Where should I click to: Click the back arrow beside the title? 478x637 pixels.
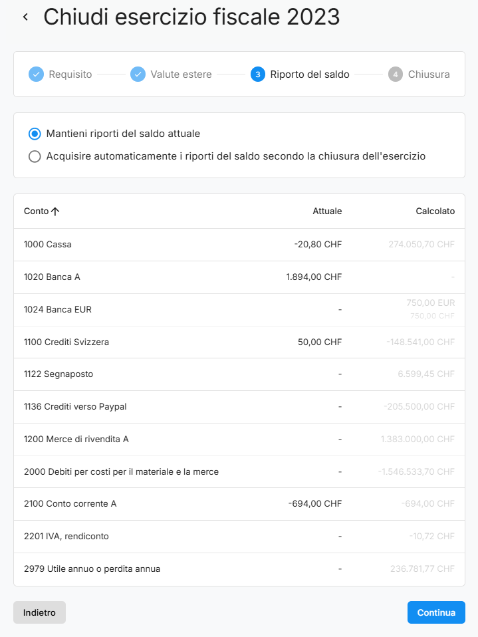tap(25, 17)
